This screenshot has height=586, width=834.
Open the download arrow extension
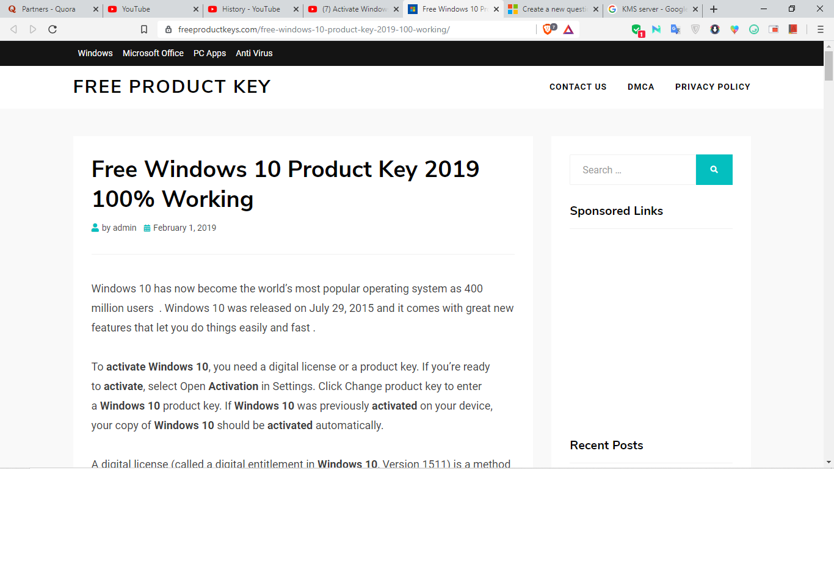click(x=715, y=29)
